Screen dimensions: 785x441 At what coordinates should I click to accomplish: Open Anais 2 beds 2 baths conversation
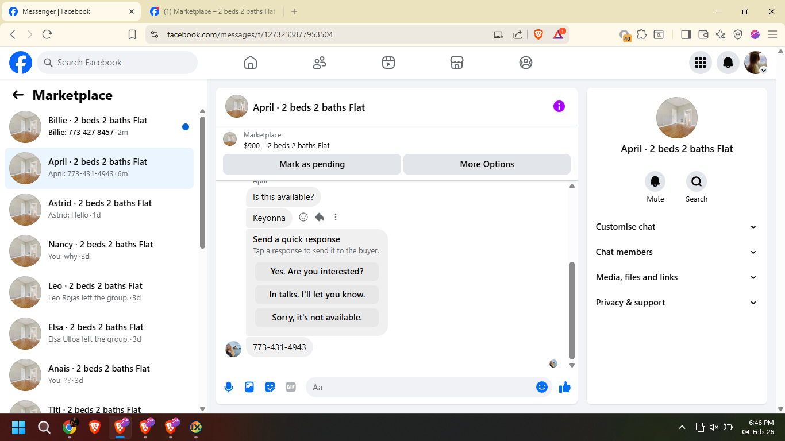[x=99, y=375]
